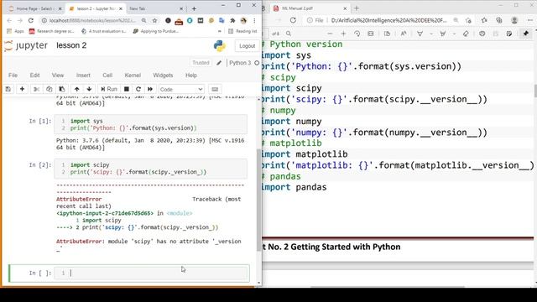Zoom out the PDF with the minus icon

click(330, 34)
